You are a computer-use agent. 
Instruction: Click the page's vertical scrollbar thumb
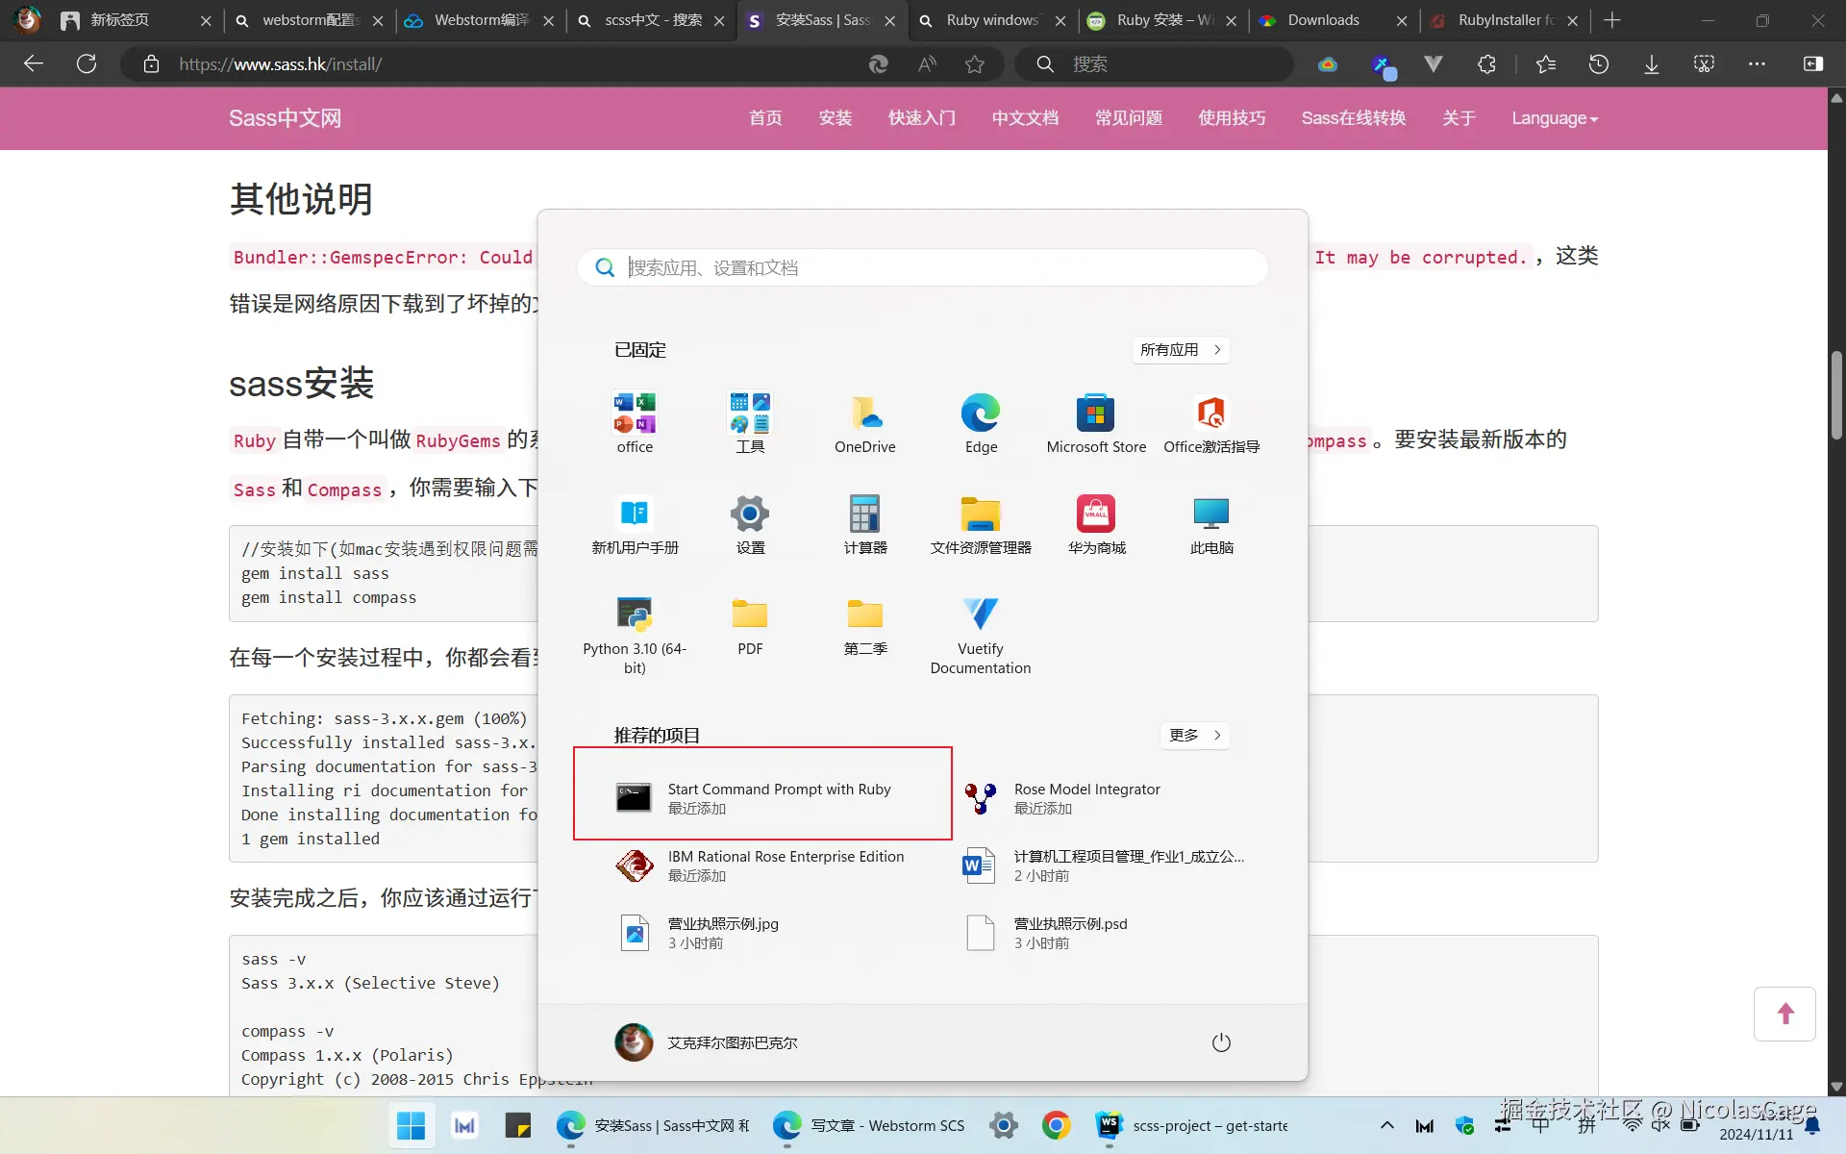point(1836,394)
